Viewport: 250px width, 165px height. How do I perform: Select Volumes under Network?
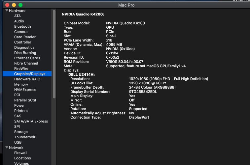[x=21, y=163]
